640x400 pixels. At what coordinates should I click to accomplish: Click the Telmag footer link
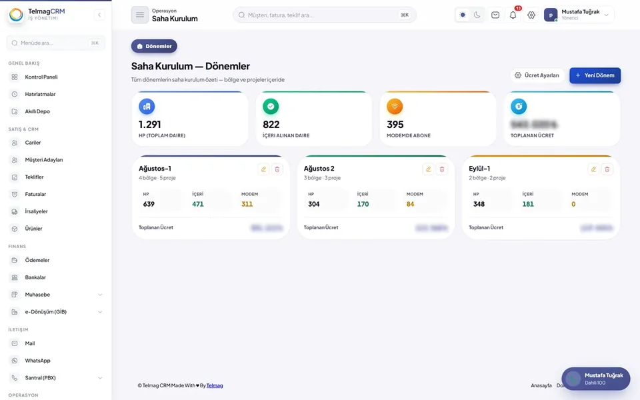pyautogui.click(x=215, y=385)
